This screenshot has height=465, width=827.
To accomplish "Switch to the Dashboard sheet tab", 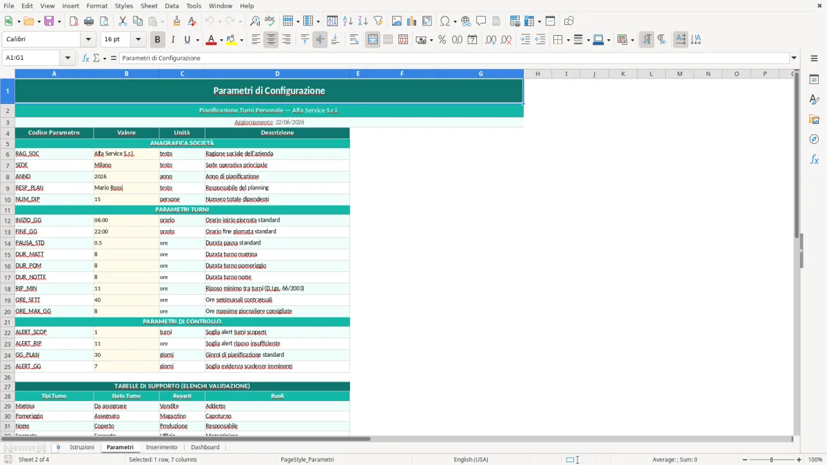I will [205, 447].
